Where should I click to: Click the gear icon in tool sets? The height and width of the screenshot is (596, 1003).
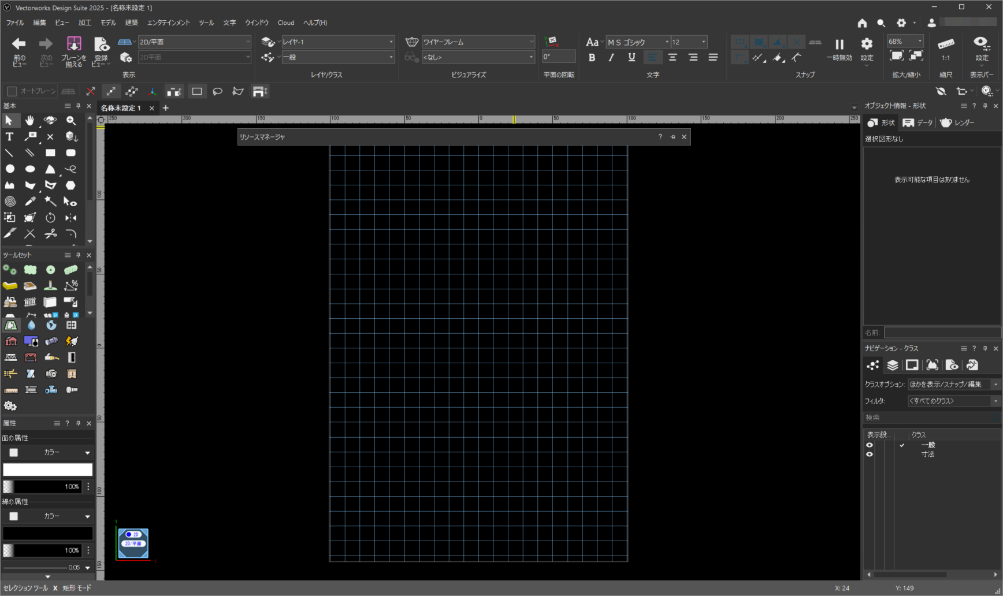click(10, 405)
